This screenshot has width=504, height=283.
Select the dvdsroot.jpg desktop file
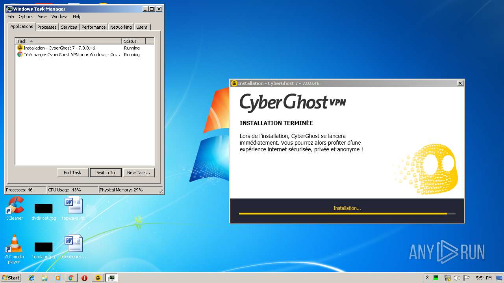point(44,211)
